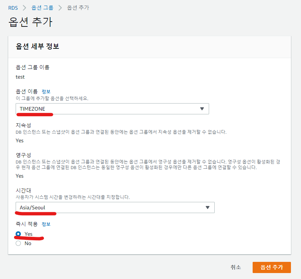Go to 옵션 그룹 breadcrumb link

tap(42, 8)
